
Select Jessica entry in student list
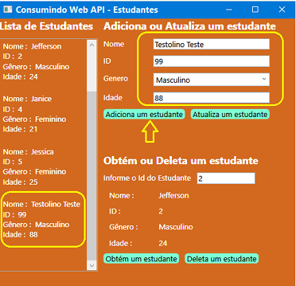pyautogui.click(x=43, y=167)
